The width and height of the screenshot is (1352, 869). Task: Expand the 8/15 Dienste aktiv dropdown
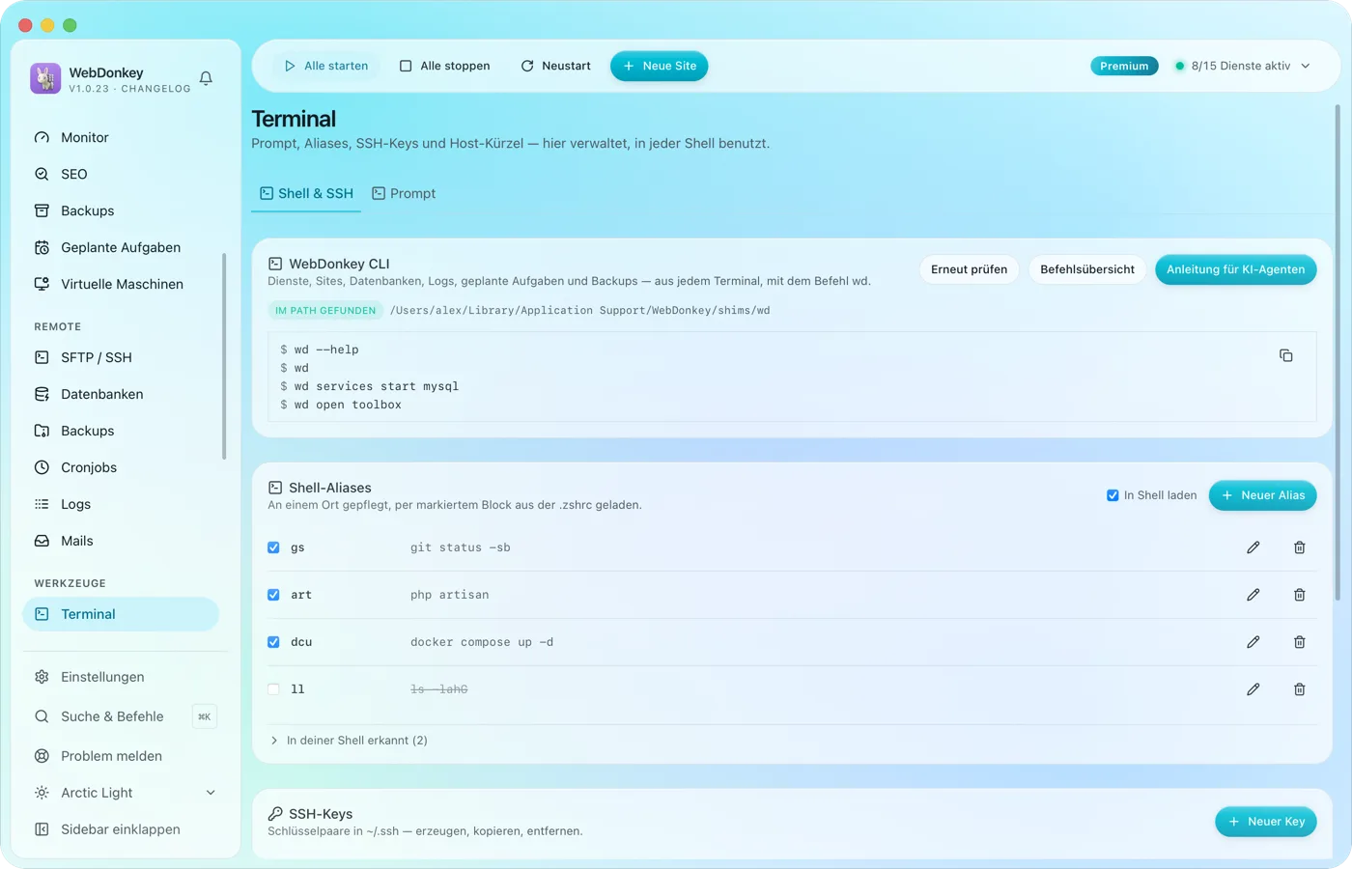coord(1242,66)
